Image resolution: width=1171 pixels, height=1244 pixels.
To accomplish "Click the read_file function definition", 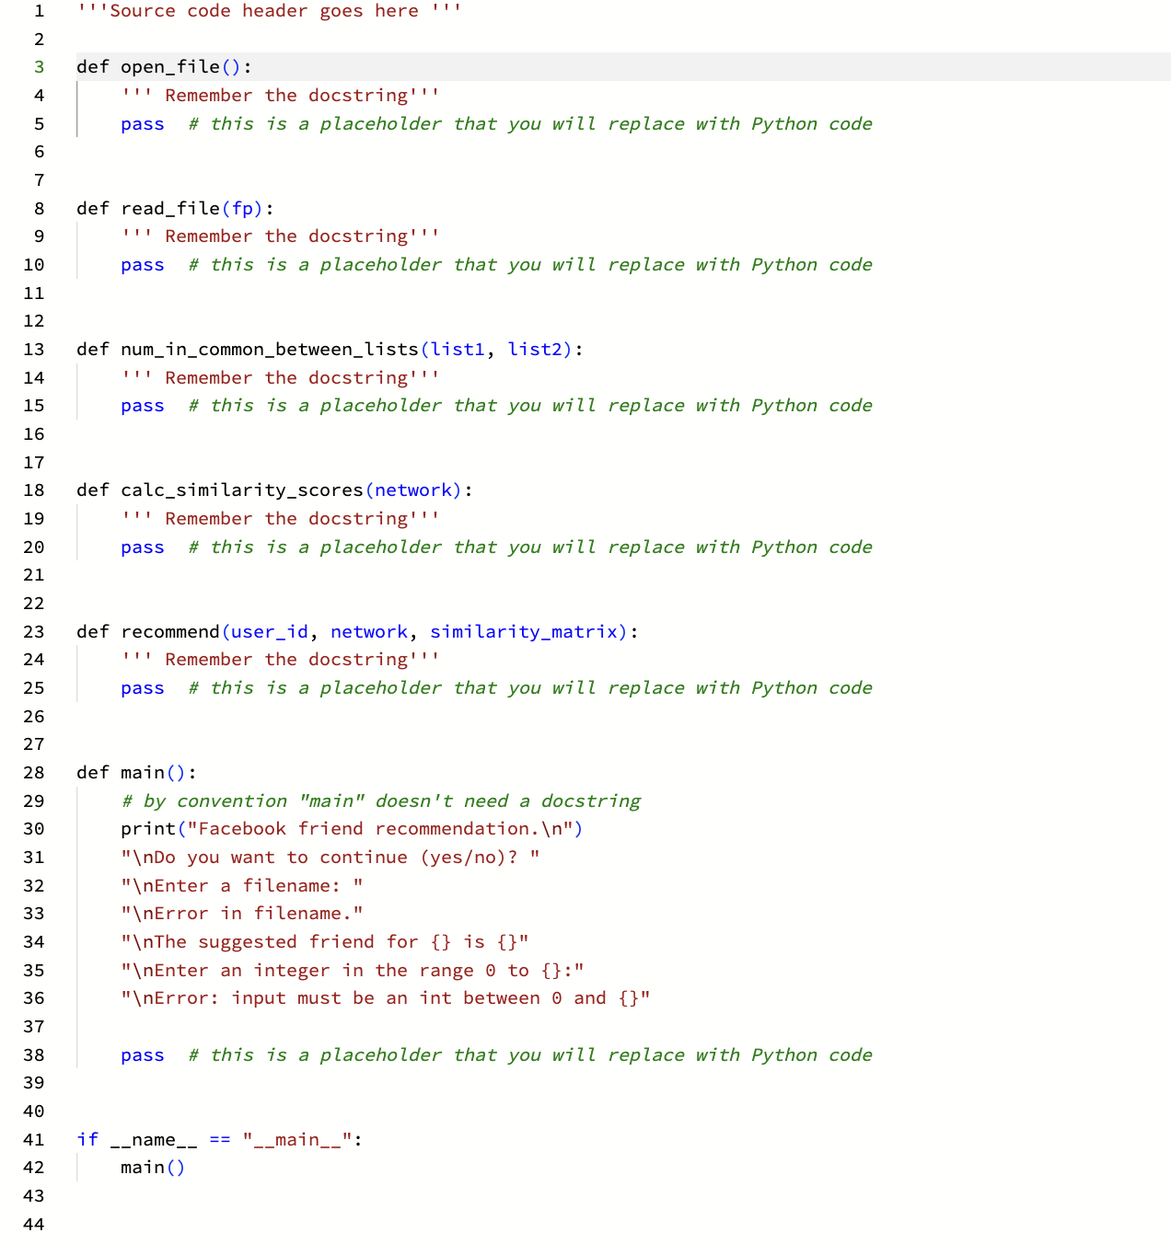I will (170, 208).
